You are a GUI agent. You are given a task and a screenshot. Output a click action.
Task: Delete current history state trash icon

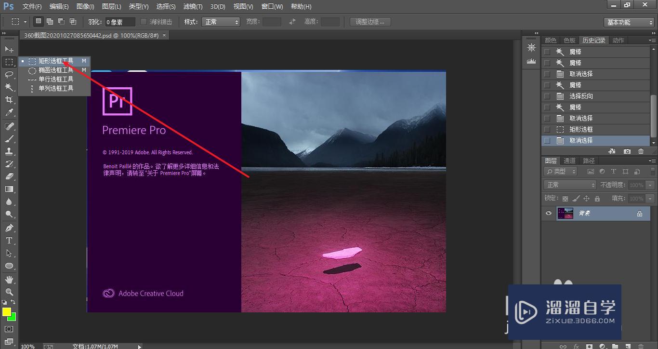[x=641, y=151]
